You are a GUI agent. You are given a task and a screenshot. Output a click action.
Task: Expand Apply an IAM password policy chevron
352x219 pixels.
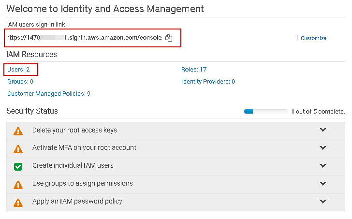tap(323, 202)
